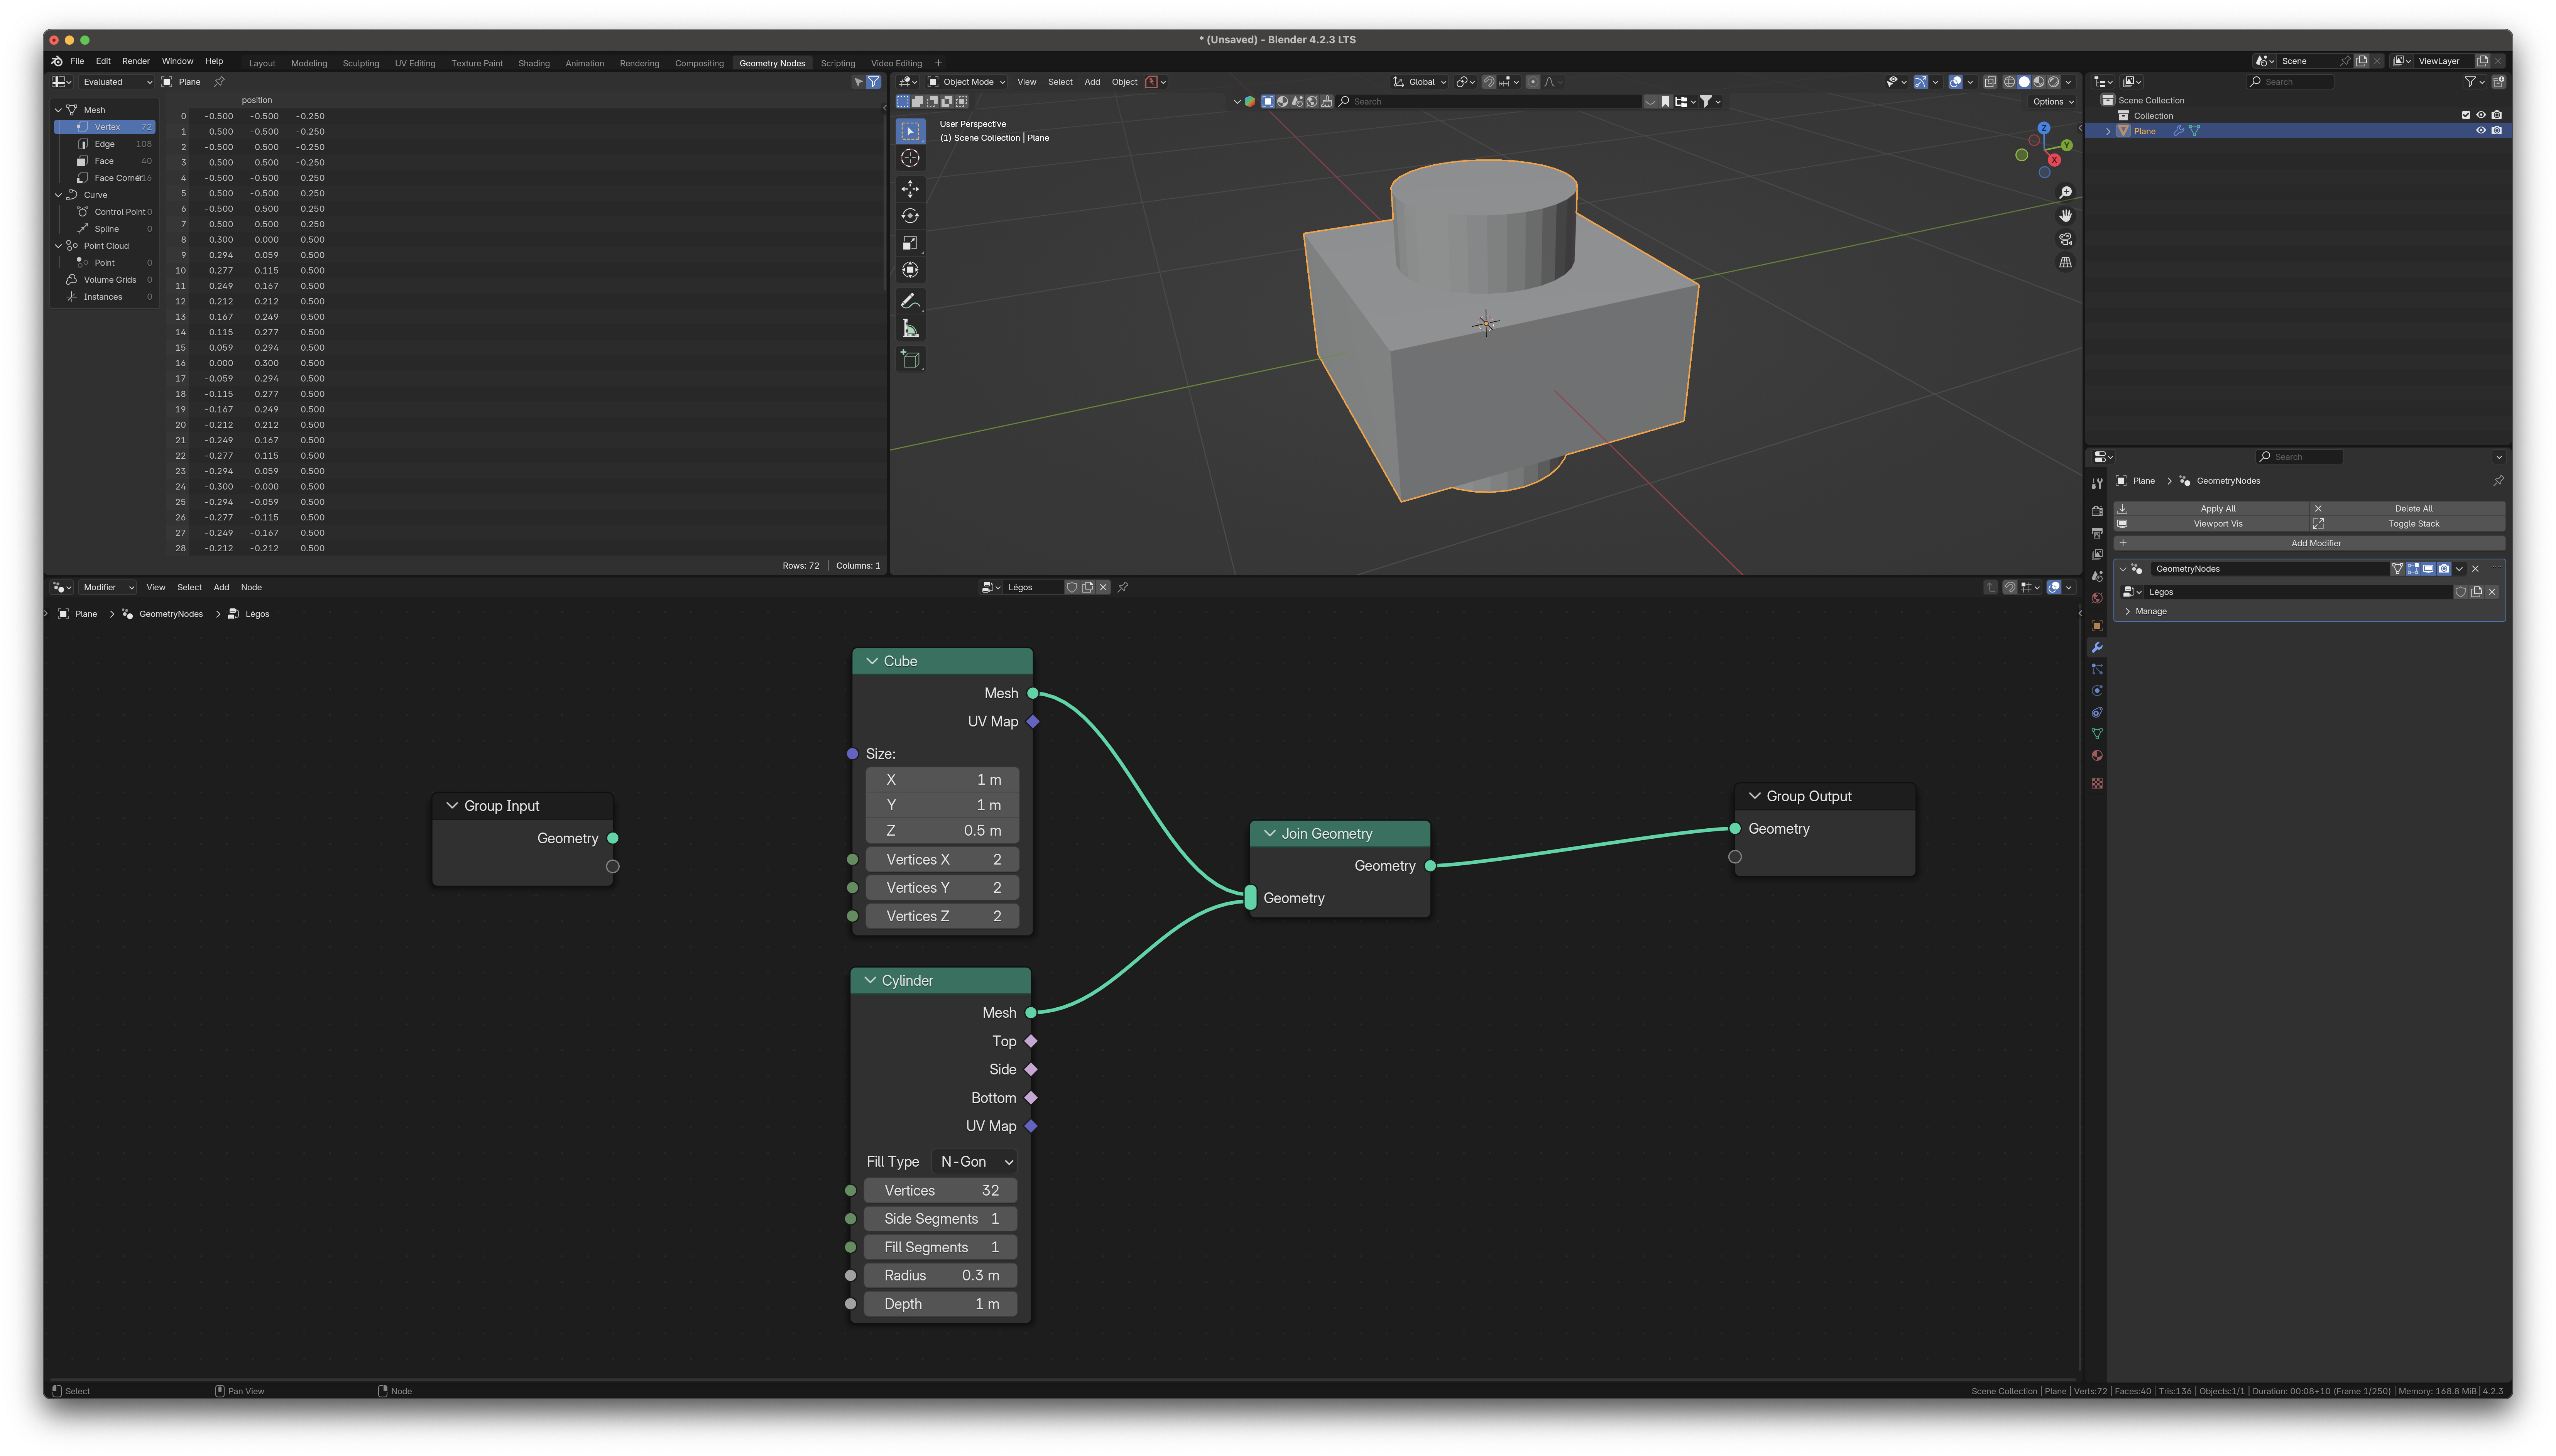Open the Modifier type dropdown in node editor

tap(108, 588)
